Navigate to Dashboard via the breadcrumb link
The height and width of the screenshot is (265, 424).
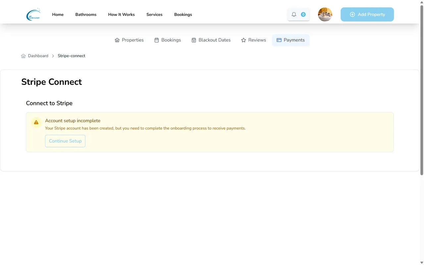coord(38,56)
